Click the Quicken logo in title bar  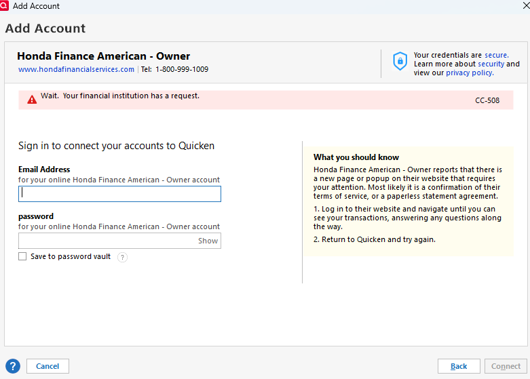tap(4, 5)
